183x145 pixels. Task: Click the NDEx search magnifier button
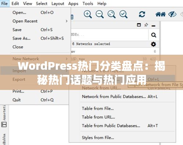click(154, 35)
